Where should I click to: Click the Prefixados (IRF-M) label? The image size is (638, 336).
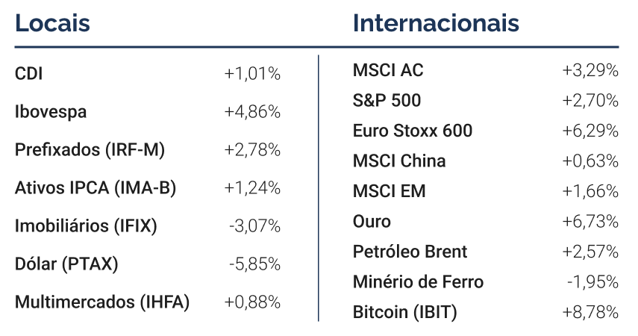[x=90, y=150]
